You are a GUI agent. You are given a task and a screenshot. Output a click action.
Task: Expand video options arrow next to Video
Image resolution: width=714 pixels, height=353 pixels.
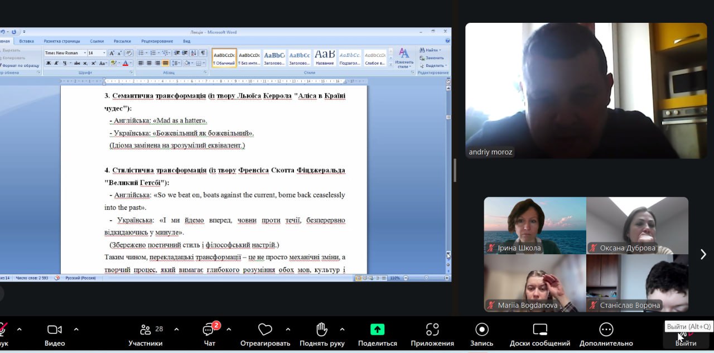[x=76, y=329]
